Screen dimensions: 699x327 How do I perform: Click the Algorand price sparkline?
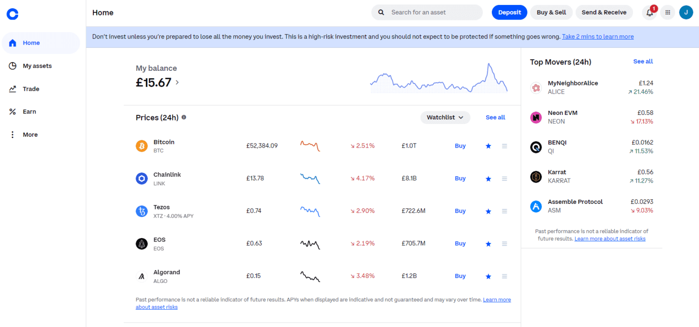tap(310, 276)
